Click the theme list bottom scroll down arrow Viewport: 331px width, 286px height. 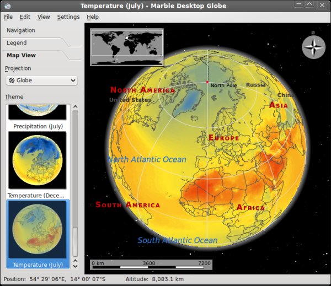pyautogui.click(x=76, y=266)
